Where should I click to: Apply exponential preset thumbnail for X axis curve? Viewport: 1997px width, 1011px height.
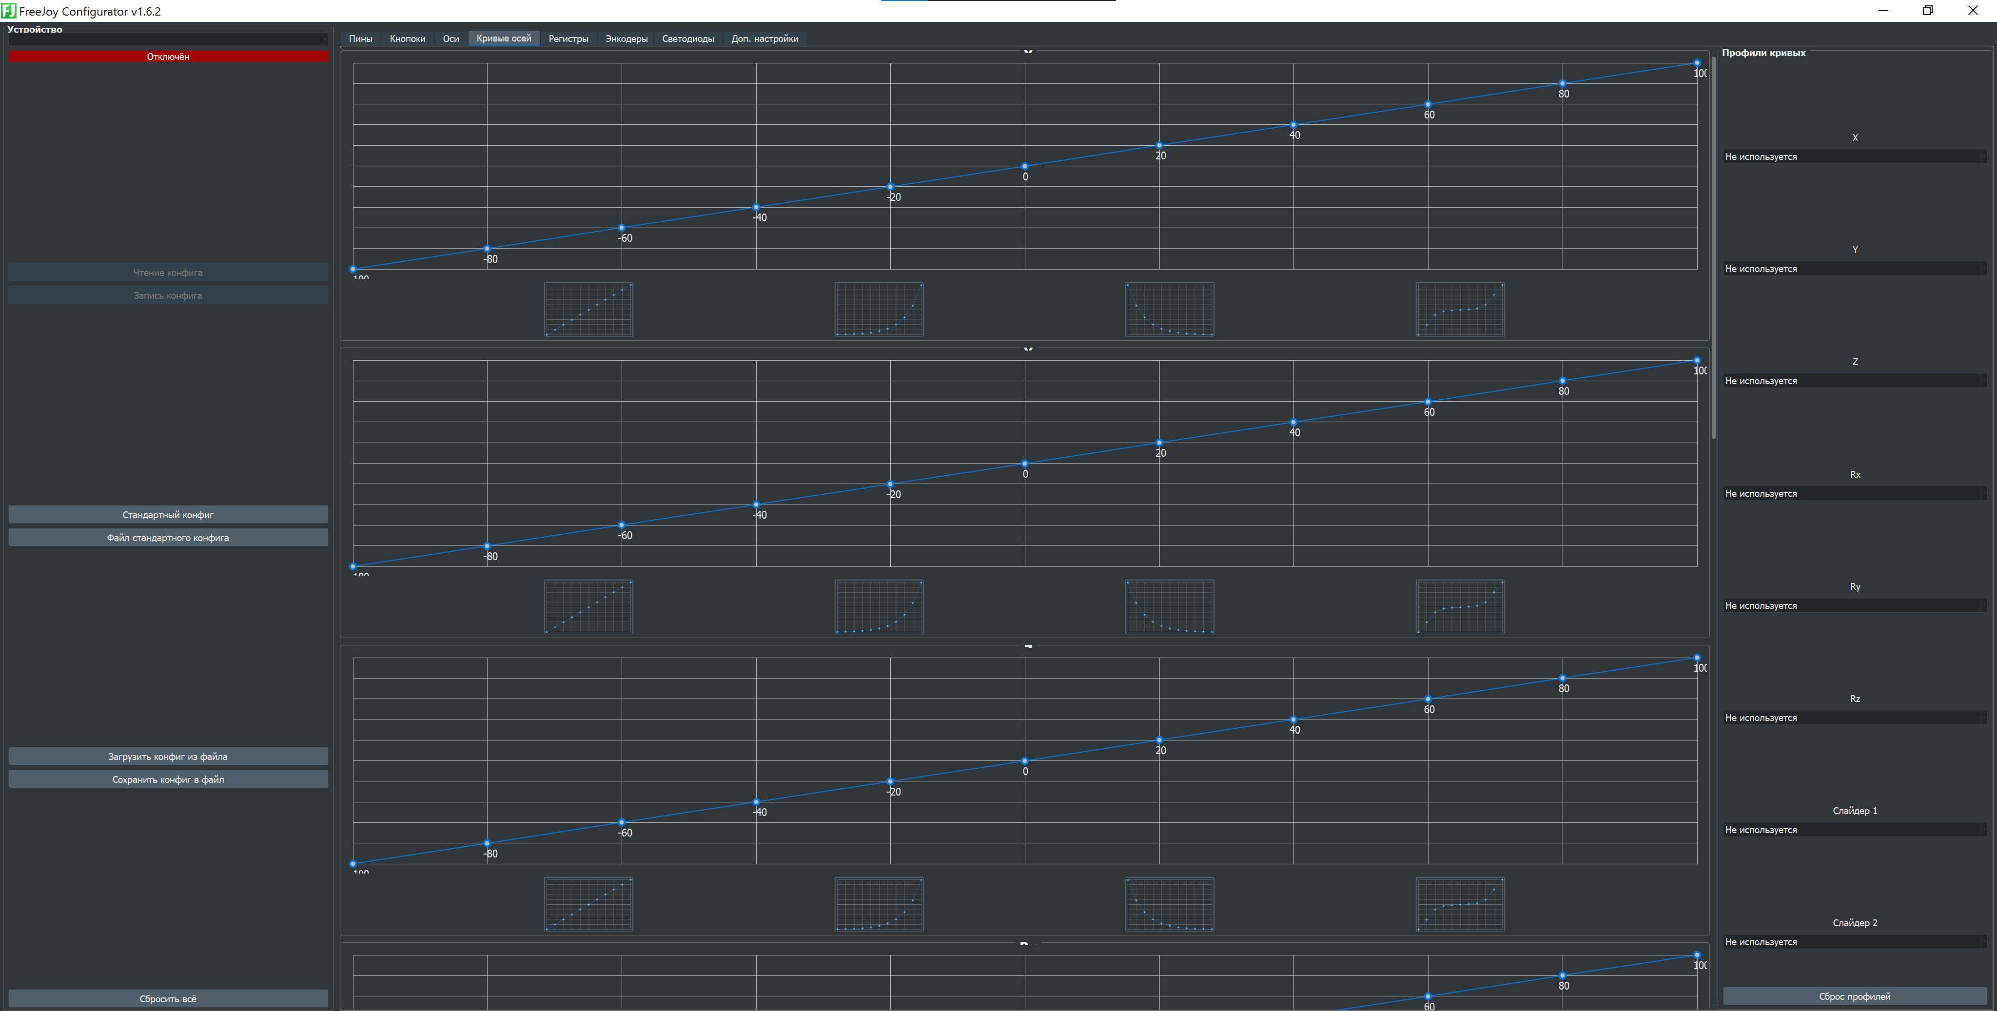coord(879,310)
